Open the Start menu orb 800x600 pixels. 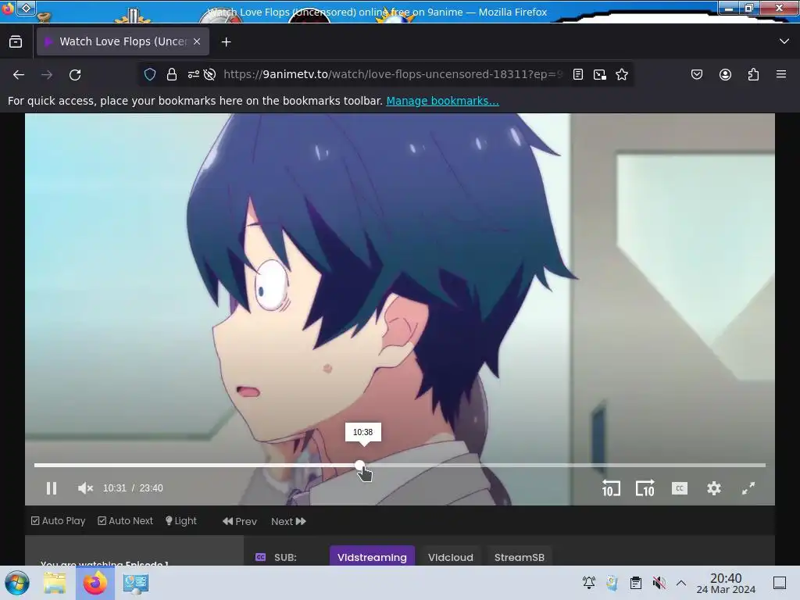tap(17, 583)
